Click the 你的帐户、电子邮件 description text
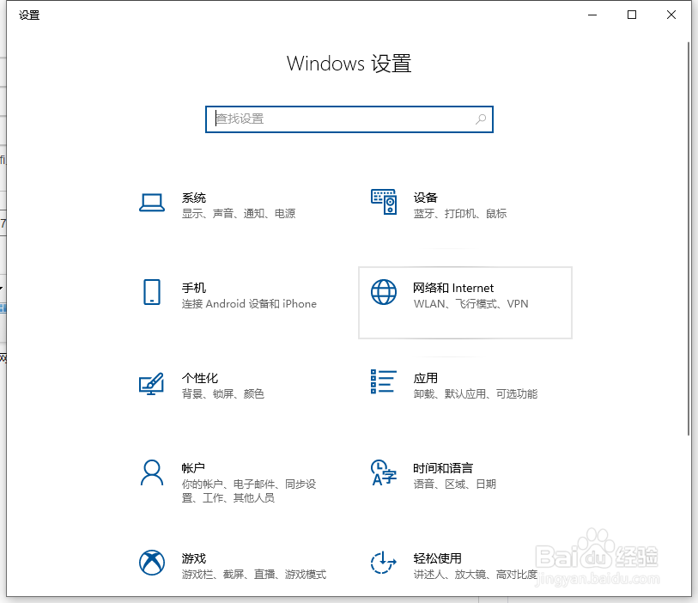 tap(248, 490)
